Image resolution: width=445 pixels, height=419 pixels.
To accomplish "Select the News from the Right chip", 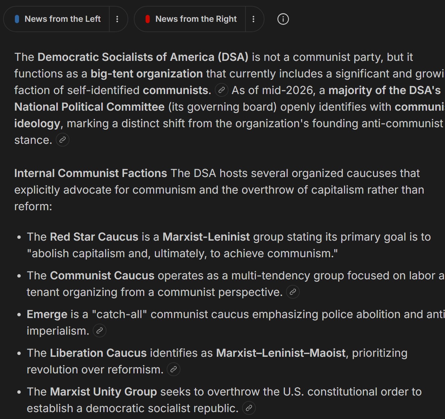I will (190, 19).
